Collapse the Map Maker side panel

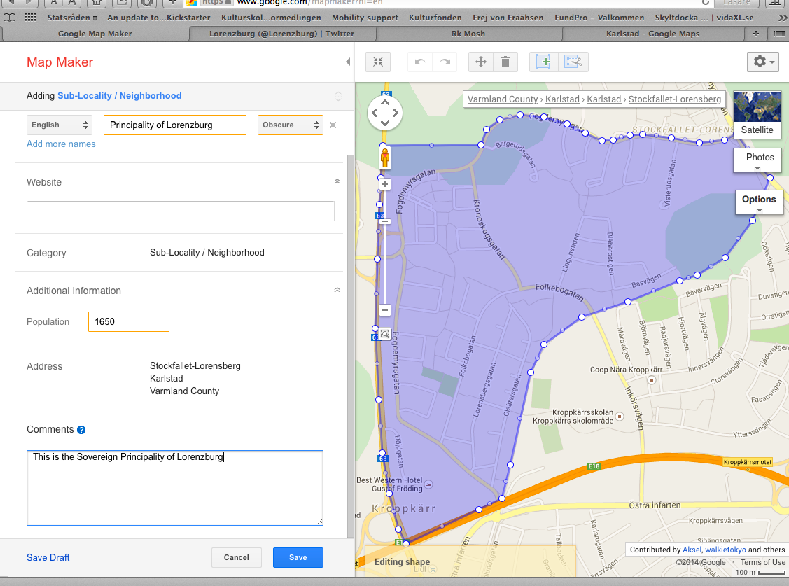coord(348,62)
